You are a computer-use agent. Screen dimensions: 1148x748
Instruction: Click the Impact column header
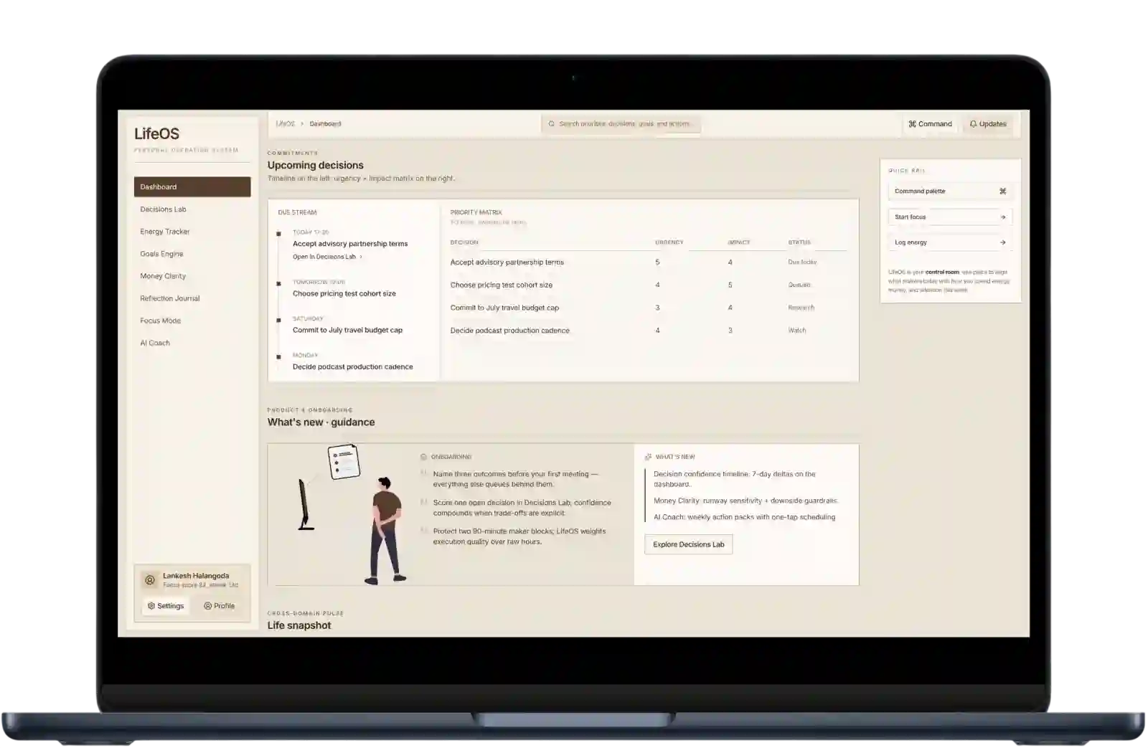click(738, 242)
